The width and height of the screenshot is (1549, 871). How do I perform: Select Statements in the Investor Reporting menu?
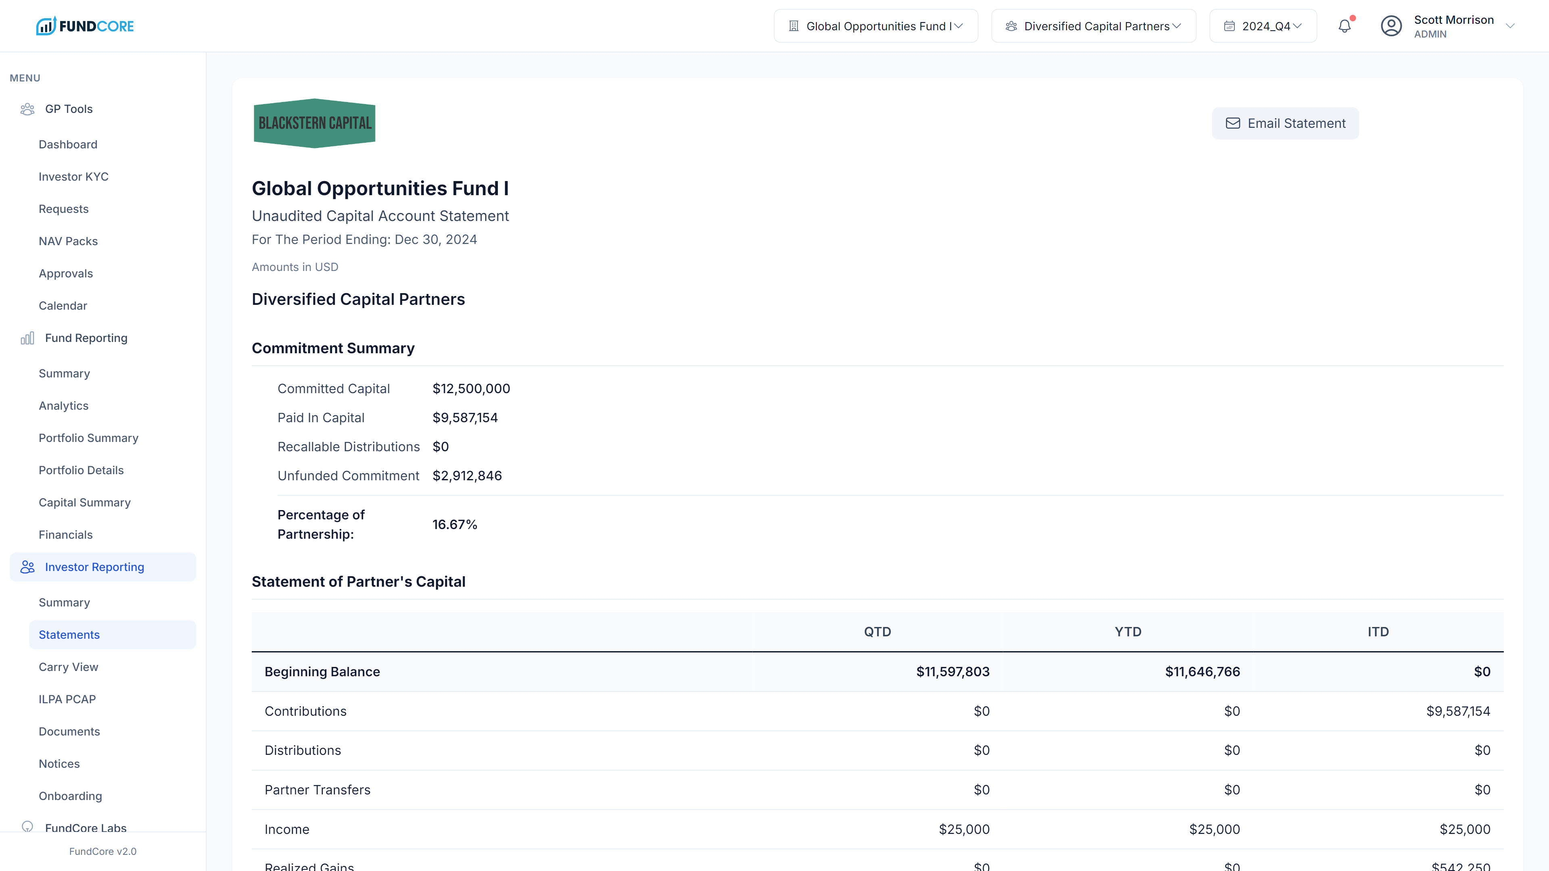coord(69,635)
